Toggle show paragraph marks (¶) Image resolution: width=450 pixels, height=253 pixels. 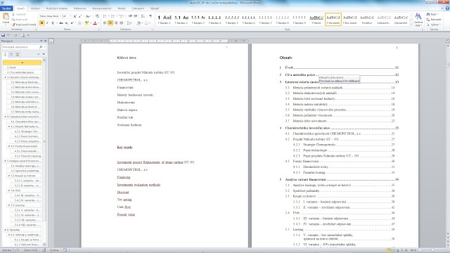coord(150,16)
